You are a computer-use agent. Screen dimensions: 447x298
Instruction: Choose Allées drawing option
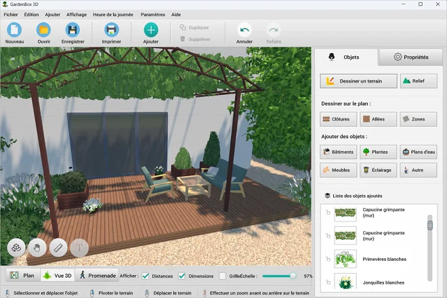point(378,119)
